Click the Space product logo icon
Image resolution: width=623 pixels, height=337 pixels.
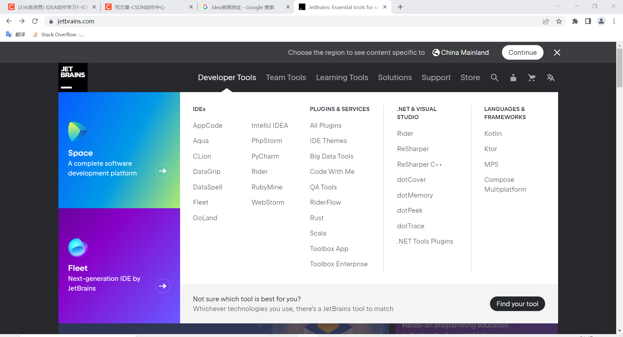pos(78,132)
